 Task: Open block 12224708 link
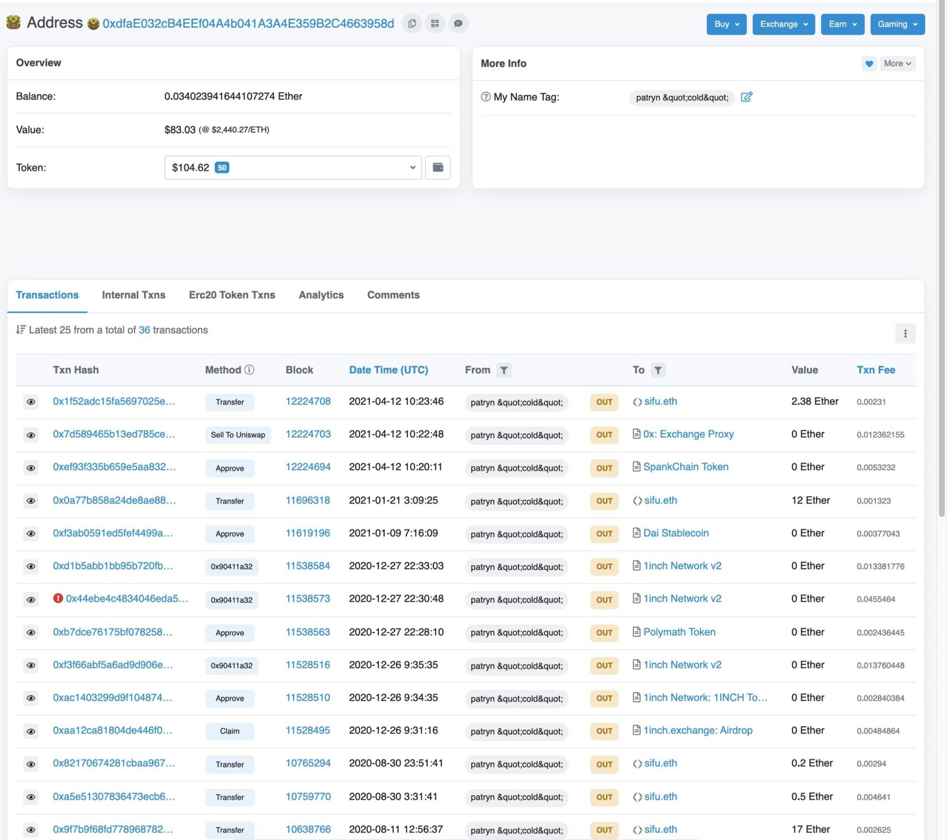307,401
